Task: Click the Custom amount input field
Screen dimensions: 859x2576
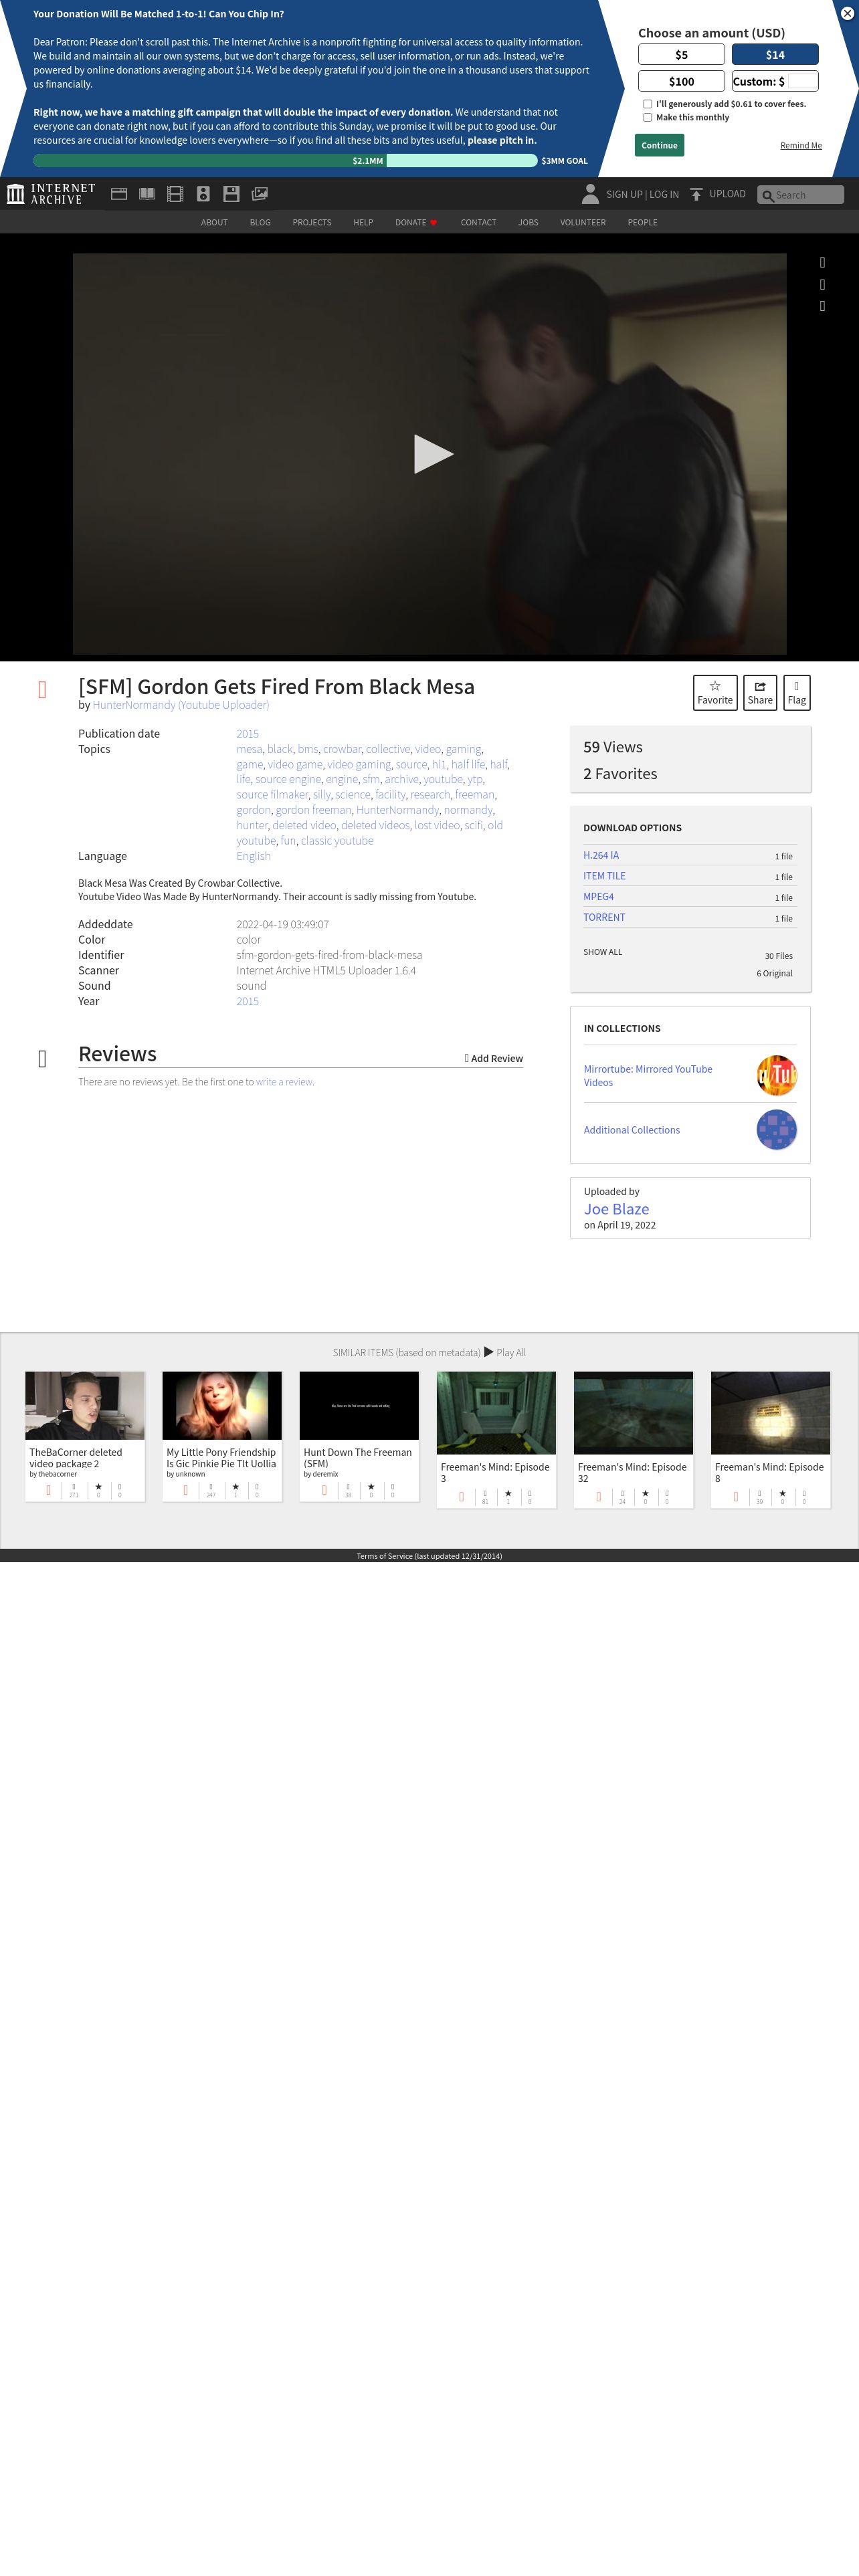Action: tap(802, 81)
